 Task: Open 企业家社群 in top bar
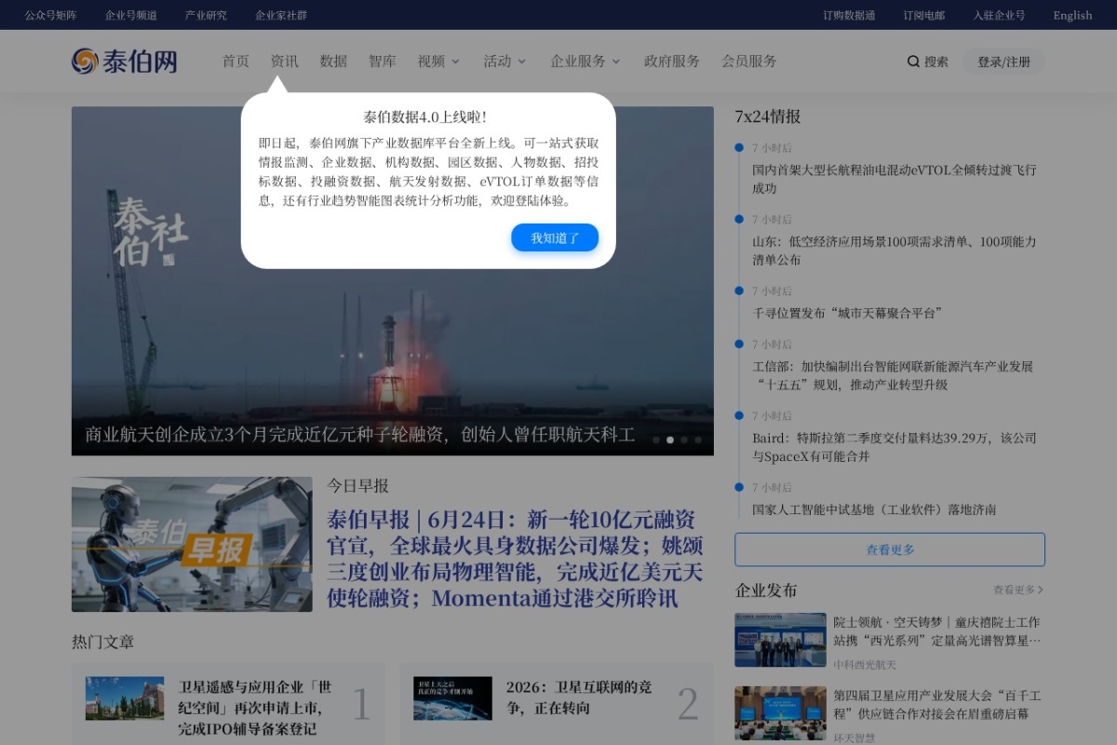click(x=281, y=15)
